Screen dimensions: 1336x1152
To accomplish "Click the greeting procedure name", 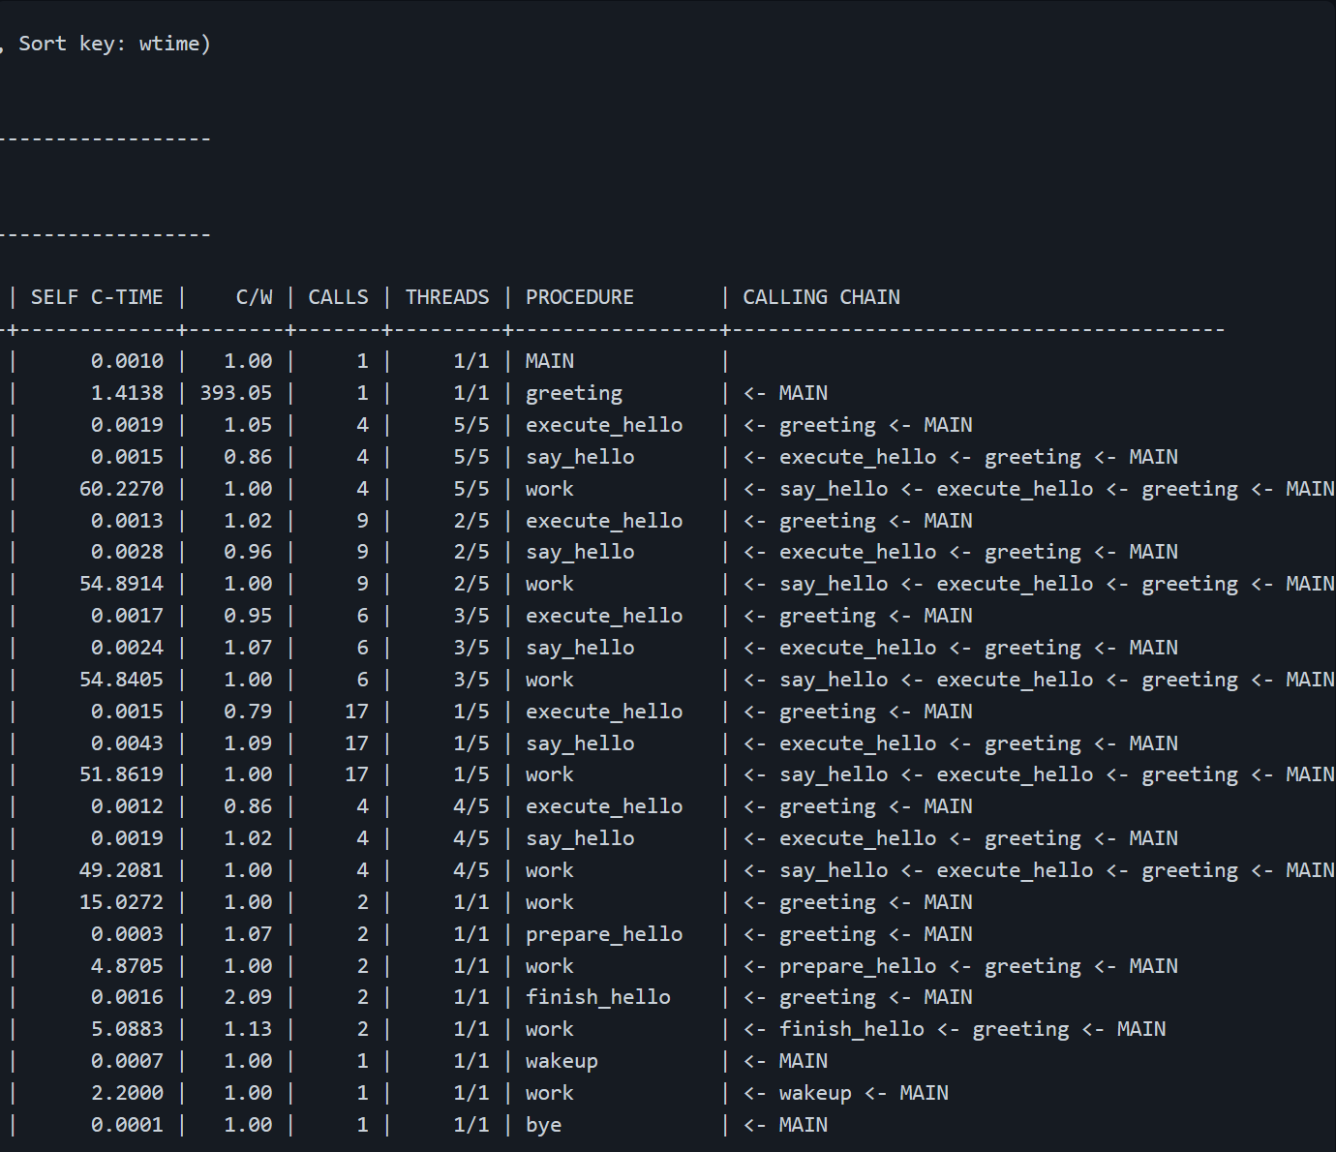I will (573, 393).
